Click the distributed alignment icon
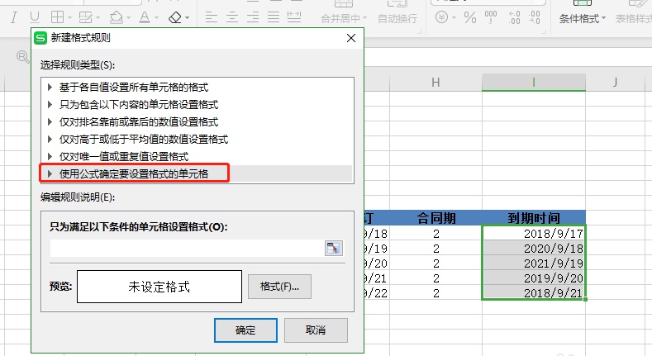 click(294, 17)
